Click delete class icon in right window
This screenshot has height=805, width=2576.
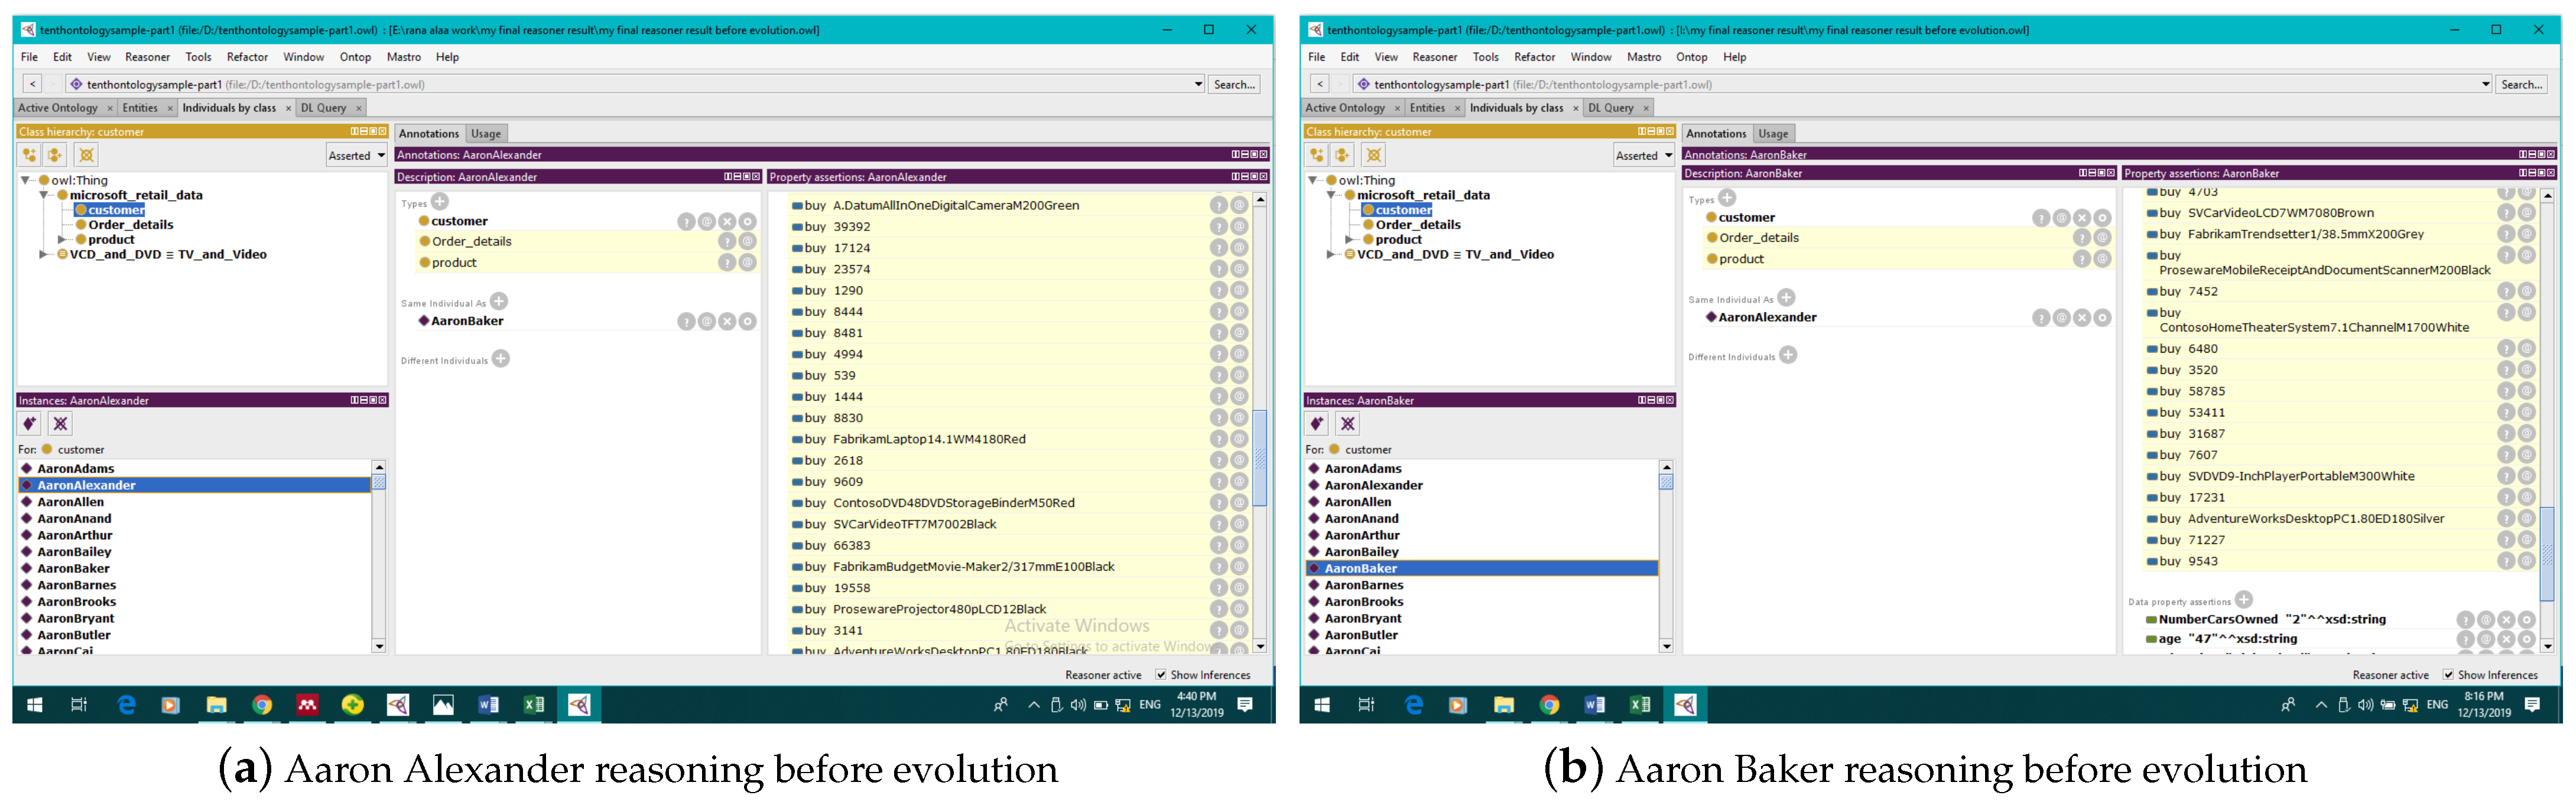(1373, 155)
